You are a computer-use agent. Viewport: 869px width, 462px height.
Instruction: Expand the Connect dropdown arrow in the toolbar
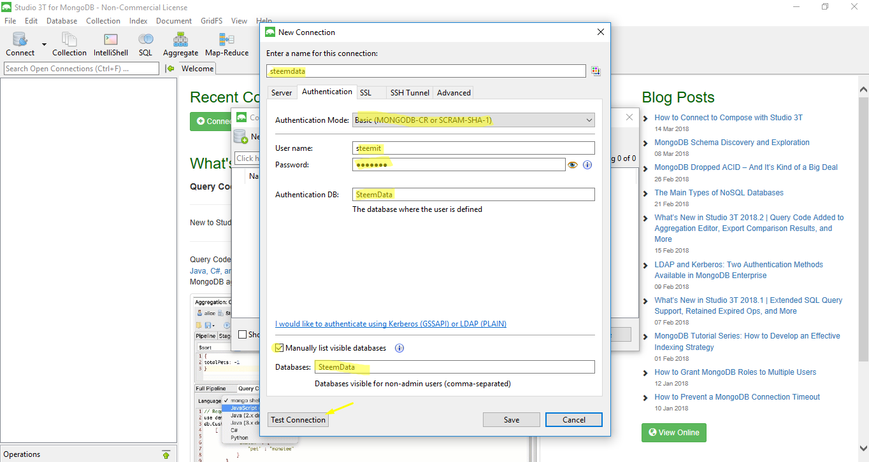(44, 45)
